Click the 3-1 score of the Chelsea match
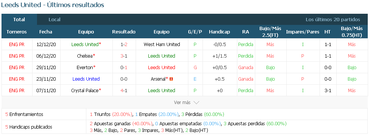Image resolution: width=370 pixels, height=136 pixels. pyautogui.click(x=124, y=56)
